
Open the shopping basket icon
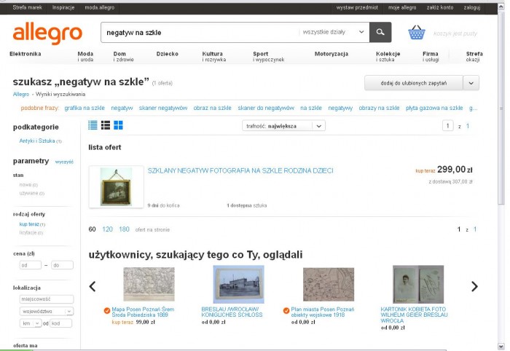click(x=416, y=33)
